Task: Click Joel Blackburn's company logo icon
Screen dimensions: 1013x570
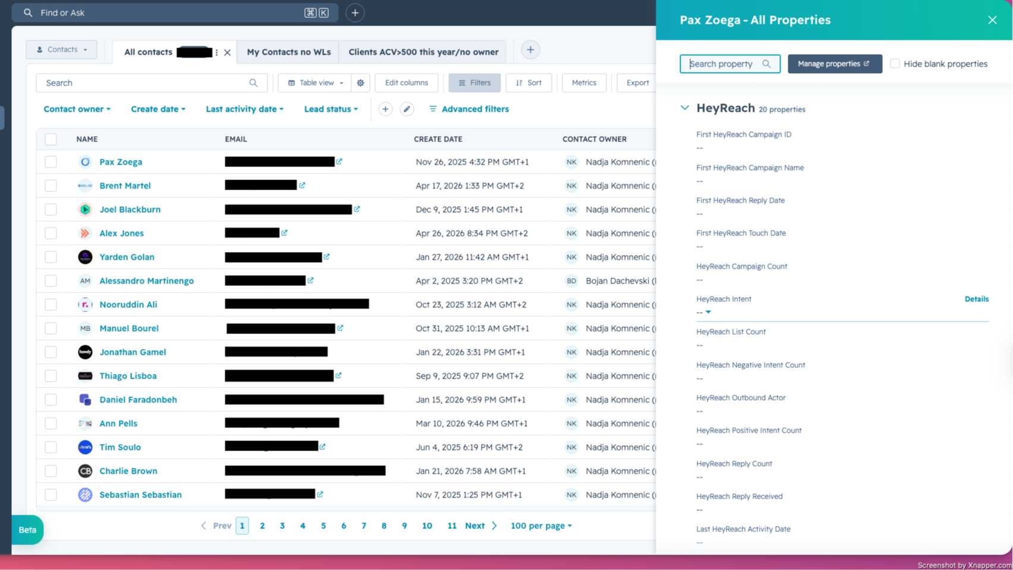Action: tap(85, 209)
